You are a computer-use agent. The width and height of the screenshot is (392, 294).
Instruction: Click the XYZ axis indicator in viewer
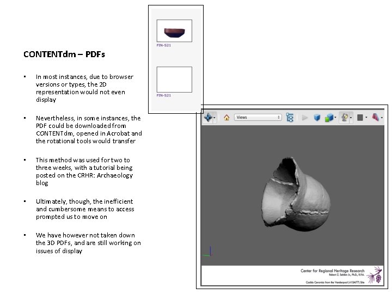[208, 252]
